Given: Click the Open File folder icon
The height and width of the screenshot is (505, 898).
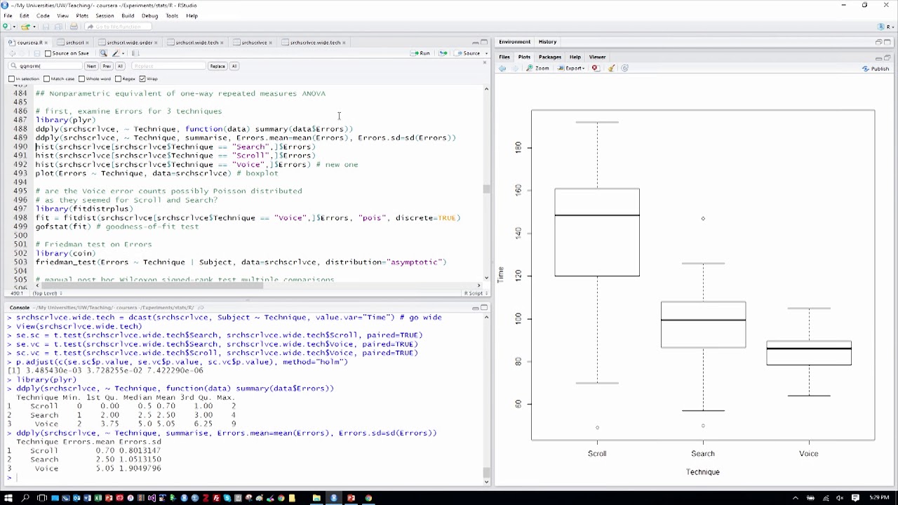Looking at the screenshot, I should pos(25,27).
